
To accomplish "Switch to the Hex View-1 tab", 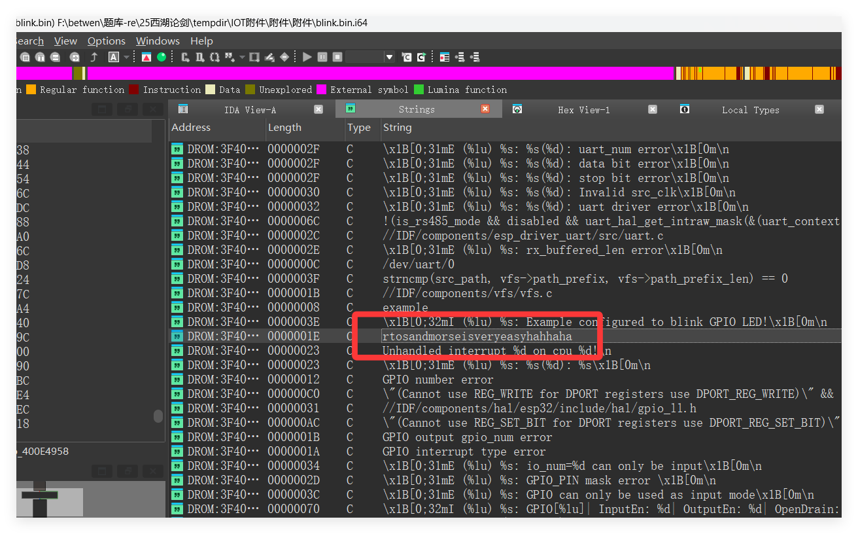I will (584, 110).
